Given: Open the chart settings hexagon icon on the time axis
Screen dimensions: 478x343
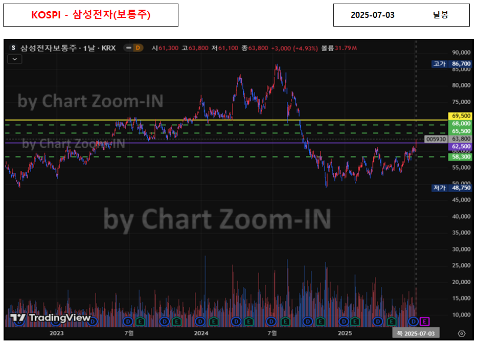Looking at the screenshot, I should coord(462,334).
